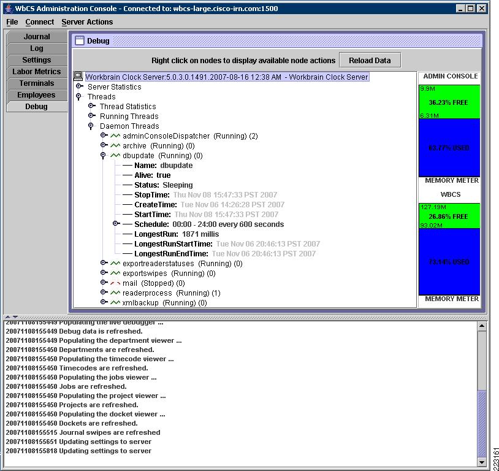The width and height of the screenshot is (499, 471).
Task: Select the LongestRunStartTime row
Action: click(227, 244)
